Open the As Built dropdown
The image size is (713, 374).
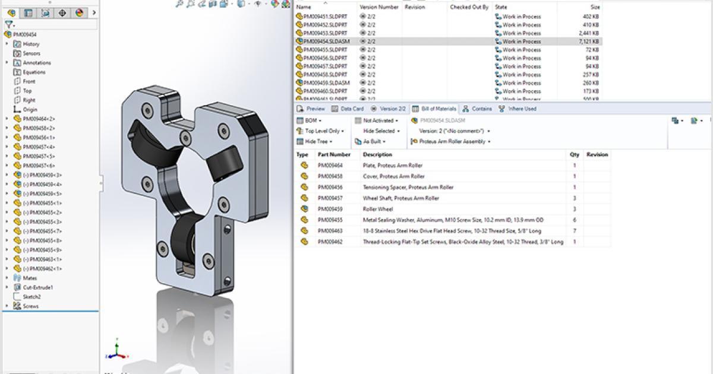(x=373, y=141)
